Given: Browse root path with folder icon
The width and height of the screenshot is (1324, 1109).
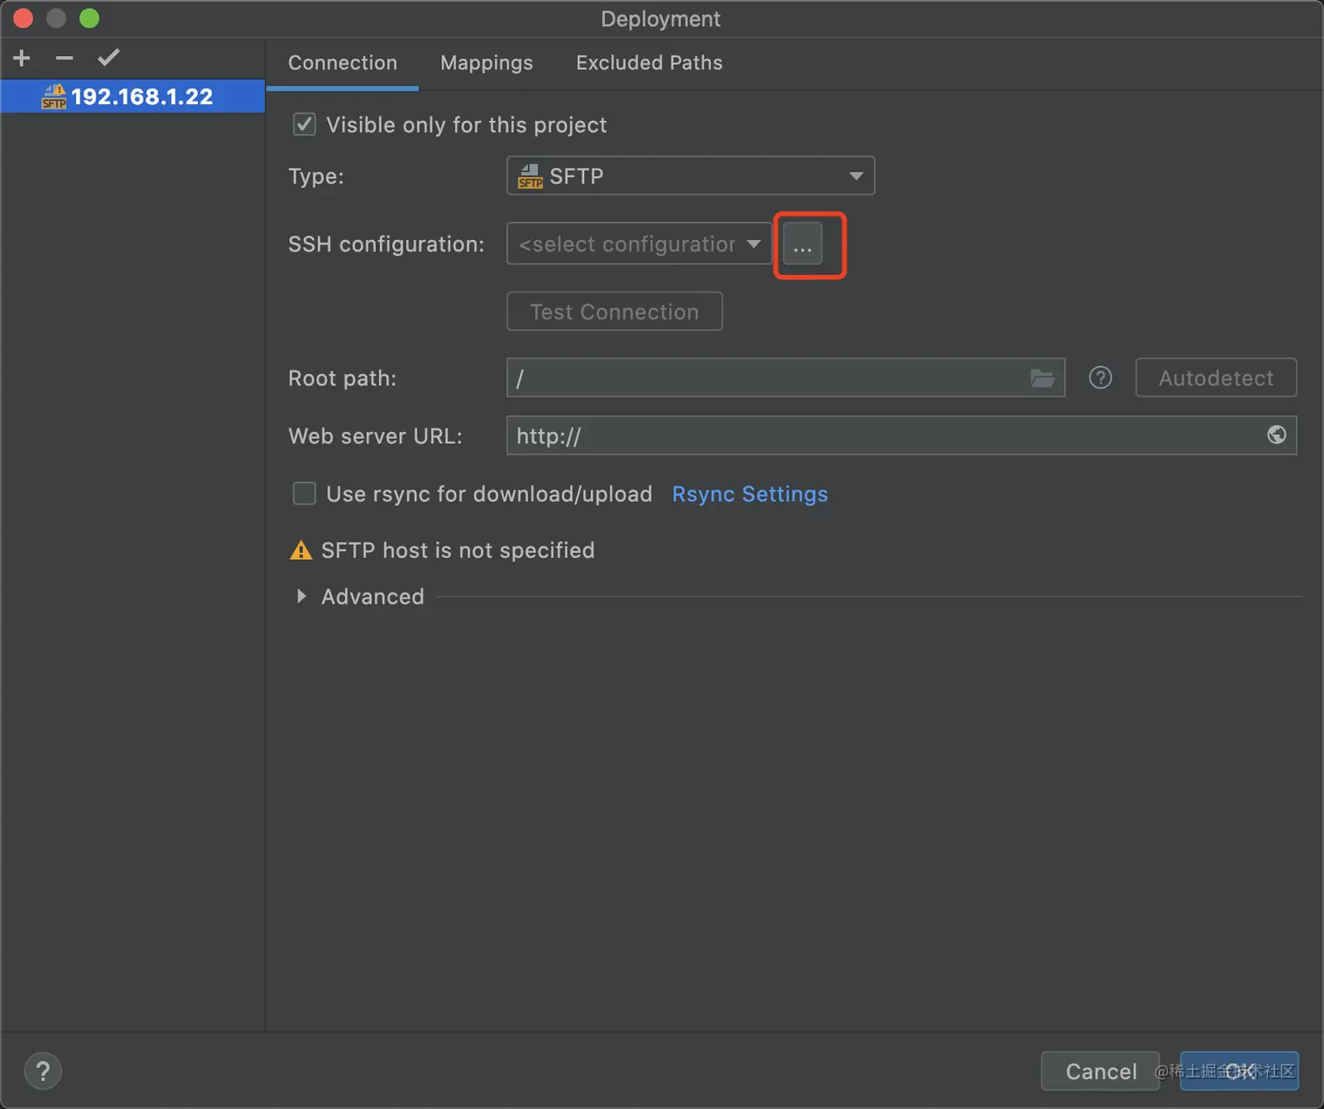Looking at the screenshot, I should [1042, 378].
